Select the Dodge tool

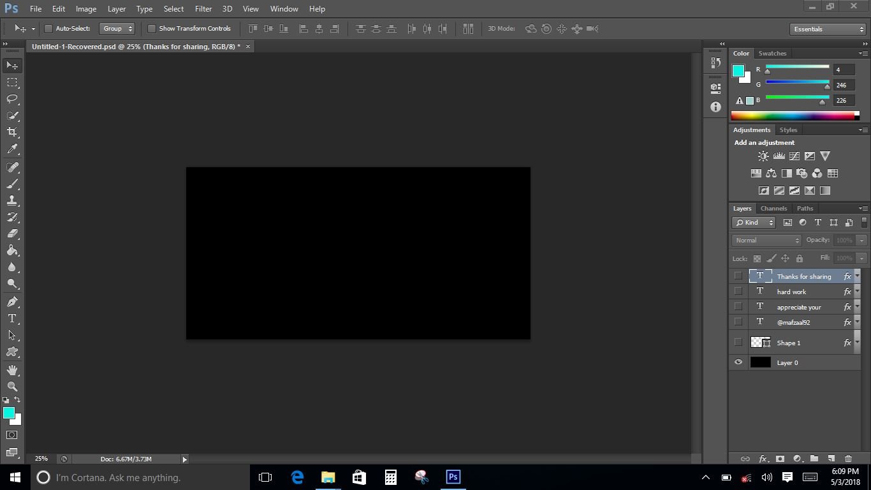[12, 283]
